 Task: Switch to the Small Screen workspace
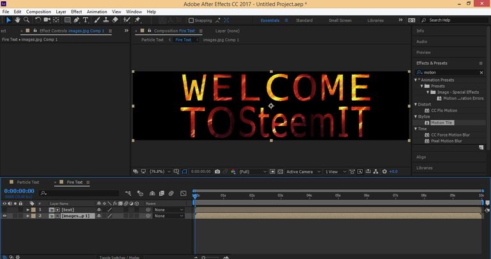click(x=339, y=20)
